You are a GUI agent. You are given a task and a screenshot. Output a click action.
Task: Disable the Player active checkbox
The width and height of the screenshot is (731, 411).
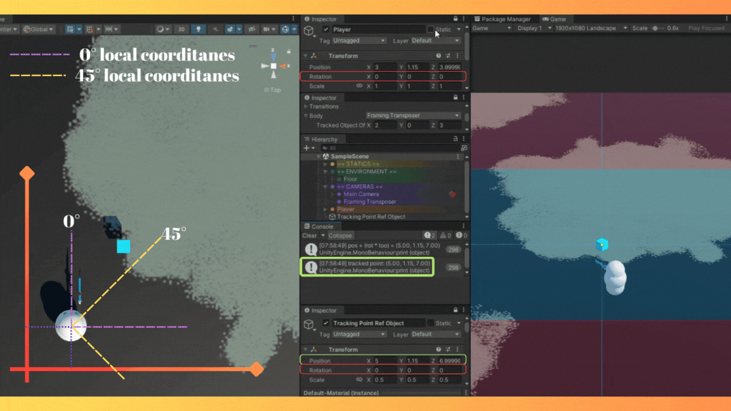(325, 29)
